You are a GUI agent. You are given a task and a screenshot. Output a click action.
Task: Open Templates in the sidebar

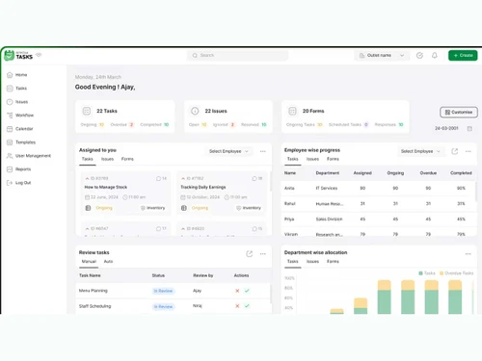[x=21, y=142]
